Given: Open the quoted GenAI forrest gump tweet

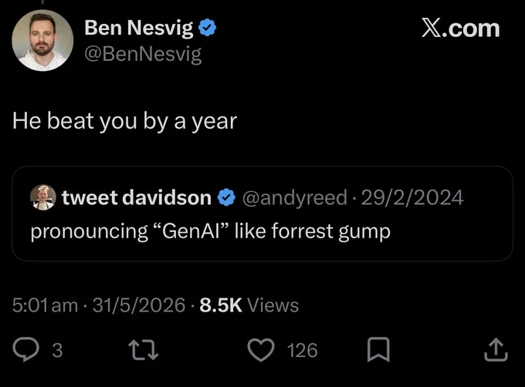Looking at the screenshot, I should [262, 214].
